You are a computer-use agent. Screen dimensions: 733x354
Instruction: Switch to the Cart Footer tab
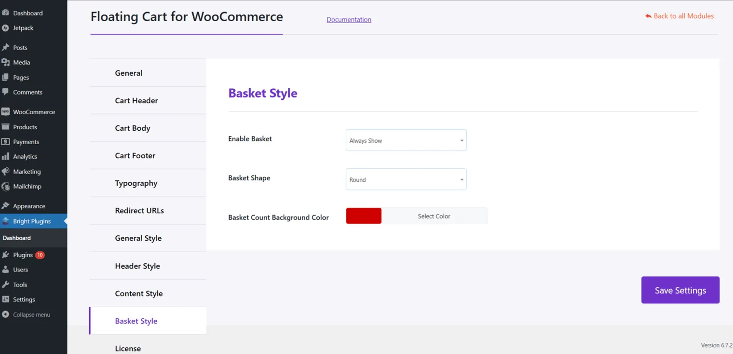pyautogui.click(x=148, y=155)
